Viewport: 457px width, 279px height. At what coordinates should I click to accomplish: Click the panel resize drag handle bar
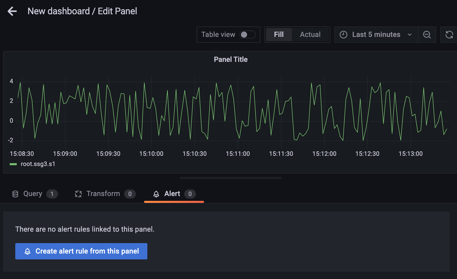231,178
